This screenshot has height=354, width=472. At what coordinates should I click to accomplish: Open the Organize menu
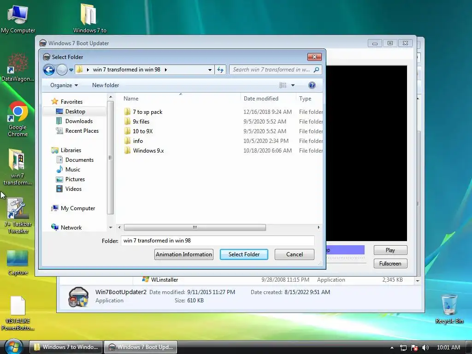click(64, 85)
